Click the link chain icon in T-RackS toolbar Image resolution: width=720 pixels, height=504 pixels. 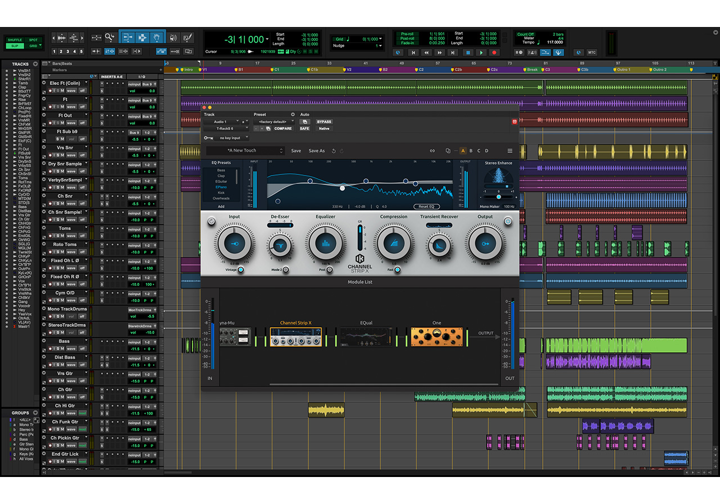click(433, 151)
